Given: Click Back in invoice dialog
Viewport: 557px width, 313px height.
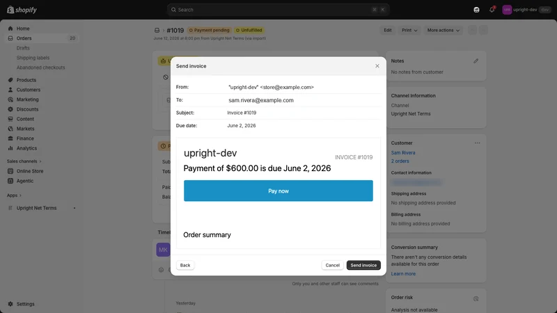Looking at the screenshot, I should click(x=185, y=265).
